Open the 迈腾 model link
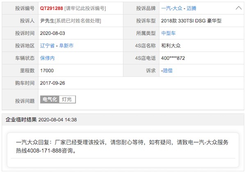 tap(191, 8)
